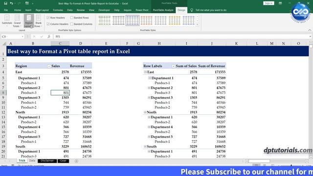Open the Gear sheet tab

[x=63, y=161]
